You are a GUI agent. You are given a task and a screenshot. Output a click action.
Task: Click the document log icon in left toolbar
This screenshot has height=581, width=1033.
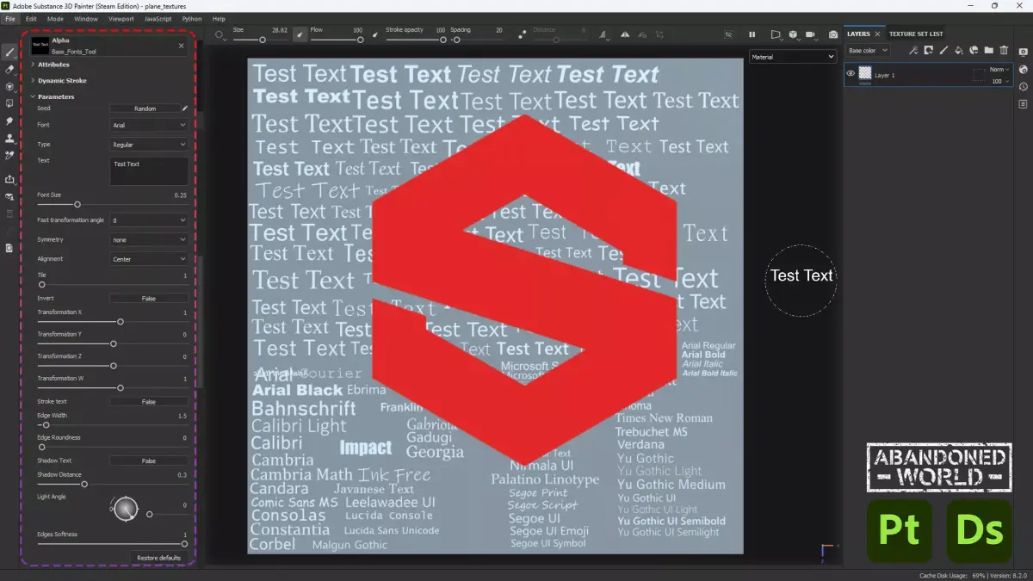[9, 248]
